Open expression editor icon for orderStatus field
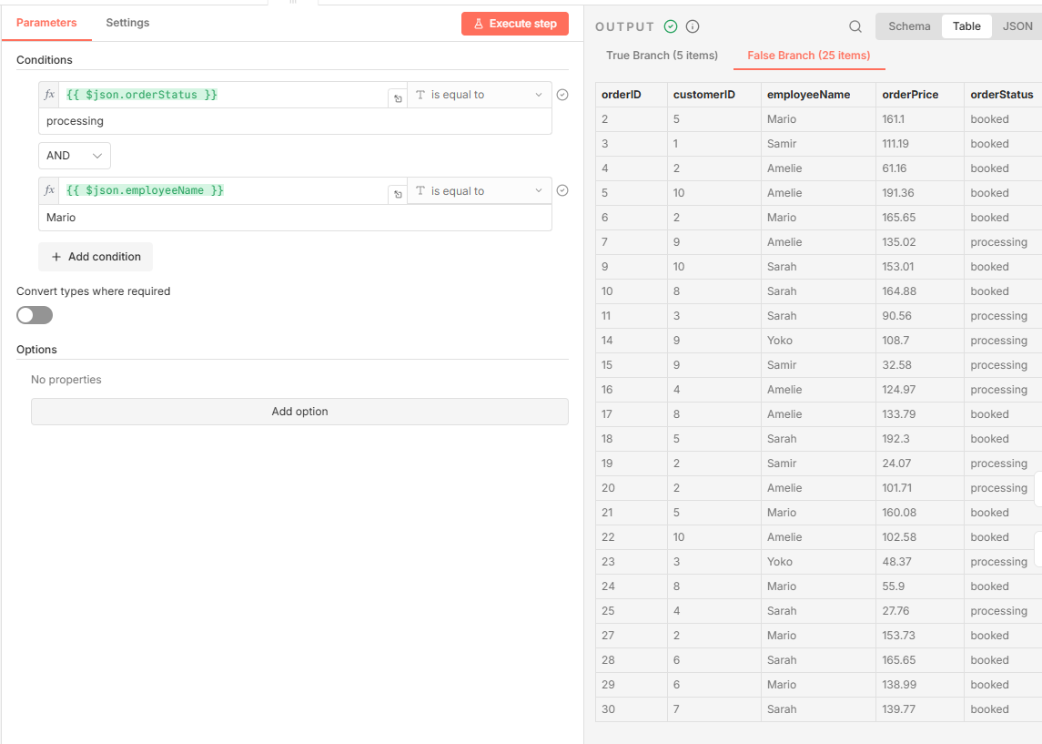 [397, 97]
